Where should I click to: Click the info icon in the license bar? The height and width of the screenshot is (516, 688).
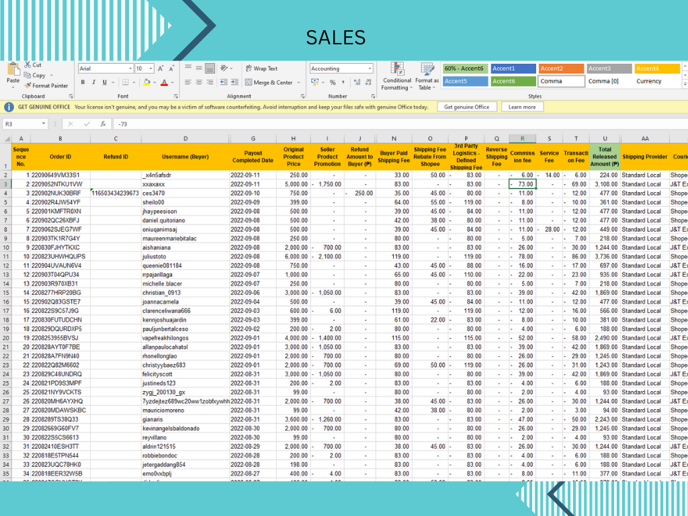pos(9,107)
